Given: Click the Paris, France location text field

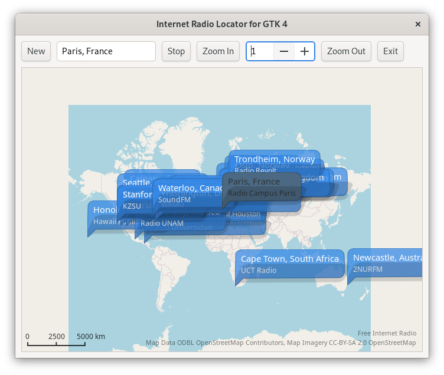Looking at the screenshot, I should point(106,51).
